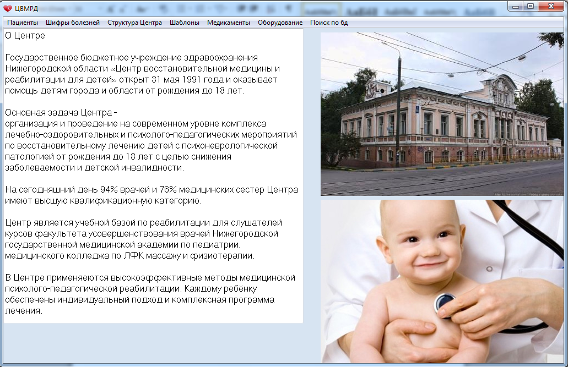Open the Поиск по бд menu

[x=329, y=23]
